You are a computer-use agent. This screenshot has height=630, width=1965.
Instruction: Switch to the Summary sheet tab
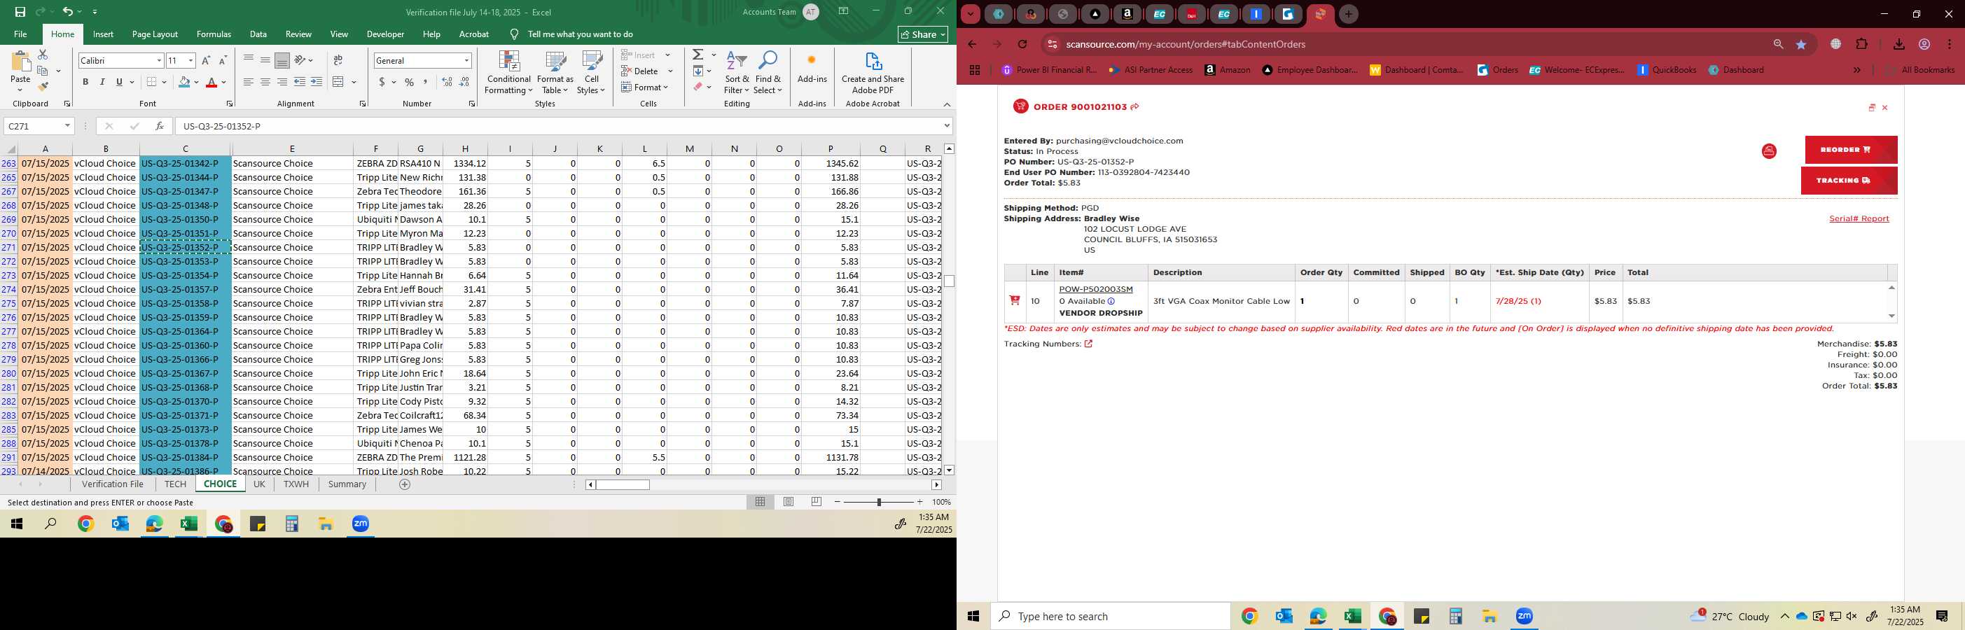(x=347, y=484)
